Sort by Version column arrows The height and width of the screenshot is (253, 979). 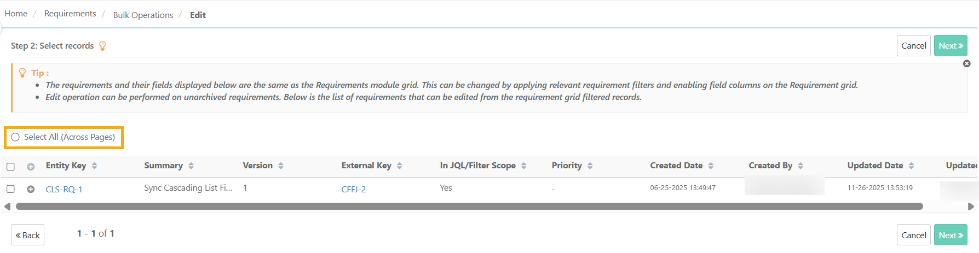(x=281, y=166)
